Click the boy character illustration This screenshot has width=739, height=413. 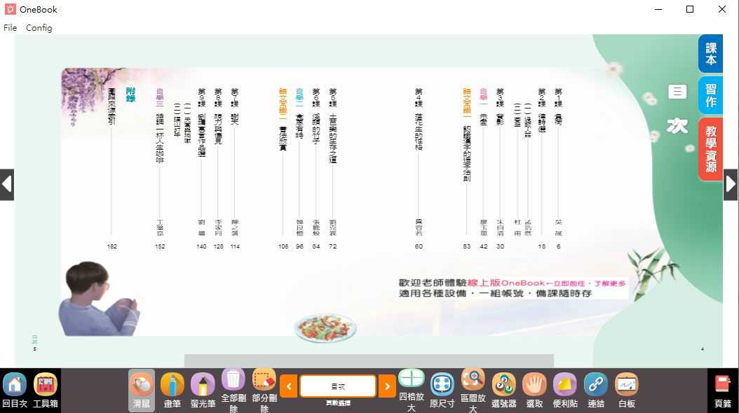[97, 299]
